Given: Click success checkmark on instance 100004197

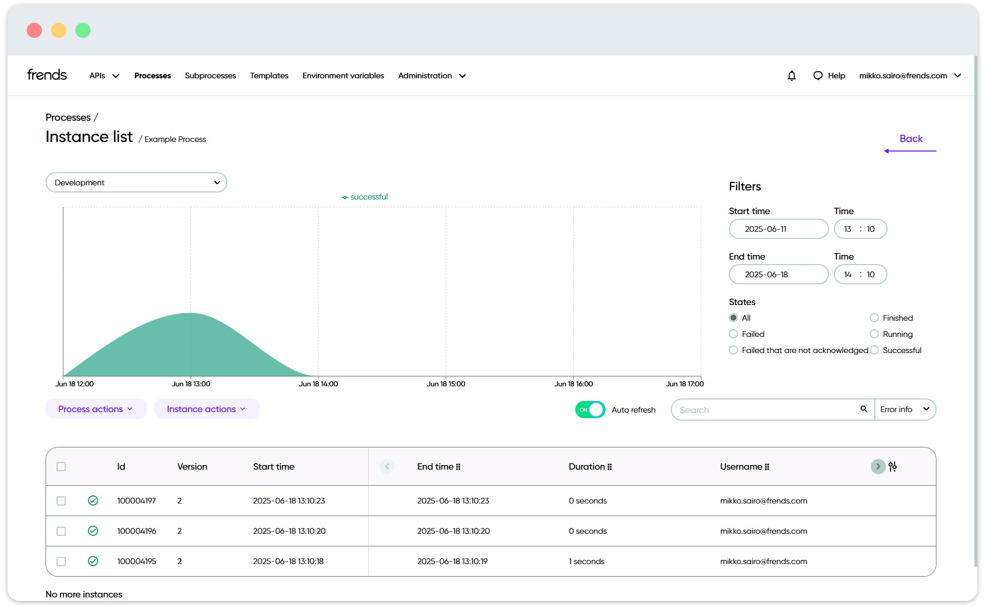Looking at the screenshot, I should coord(93,500).
